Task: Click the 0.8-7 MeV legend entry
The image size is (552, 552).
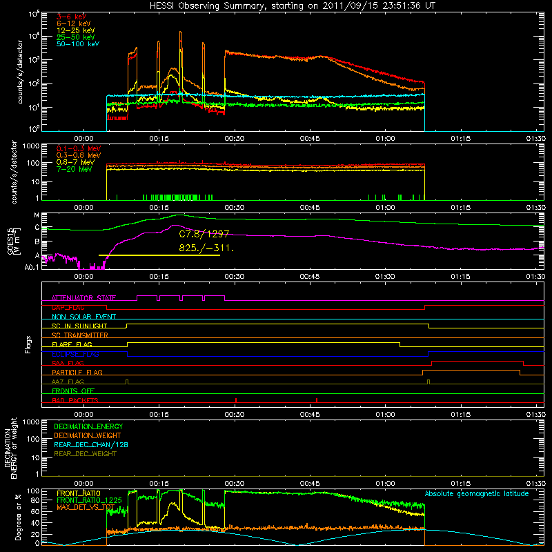Action: click(x=76, y=162)
